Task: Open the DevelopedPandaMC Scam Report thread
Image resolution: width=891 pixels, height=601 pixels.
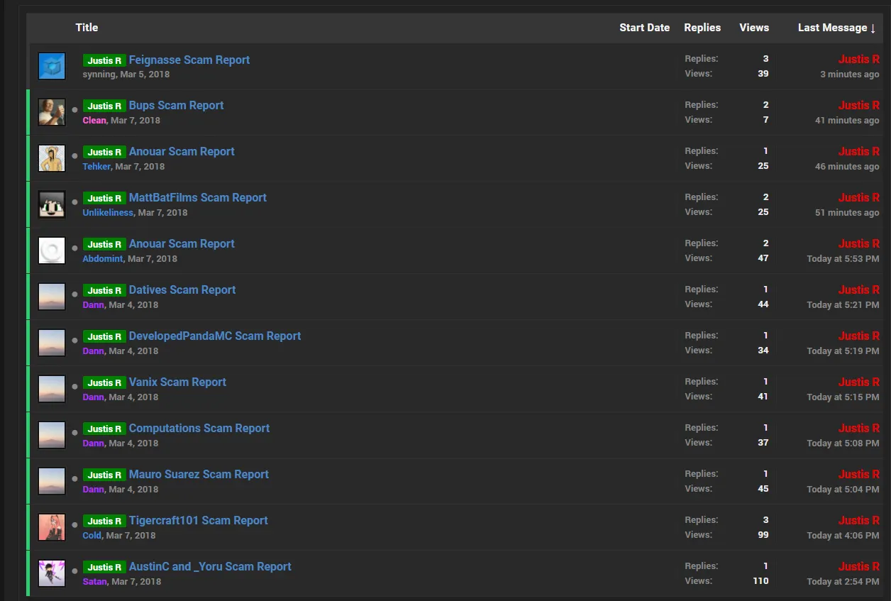Action: click(x=215, y=336)
